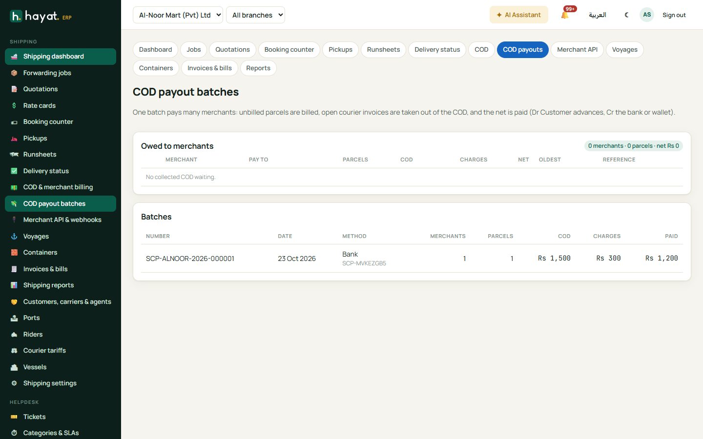Expand the All branches dropdown
This screenshot has height=439, width=703.
(255, 15)
